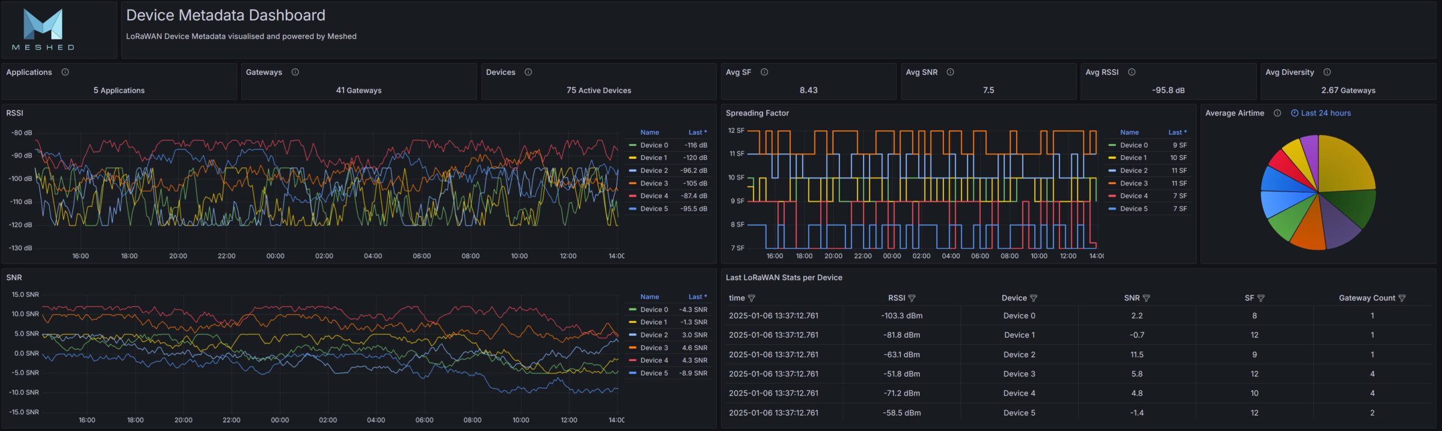Screen dimensions: 1442x431
Task: Click the 11.5 SNR table cell
Action: [x=1137, y=355]
